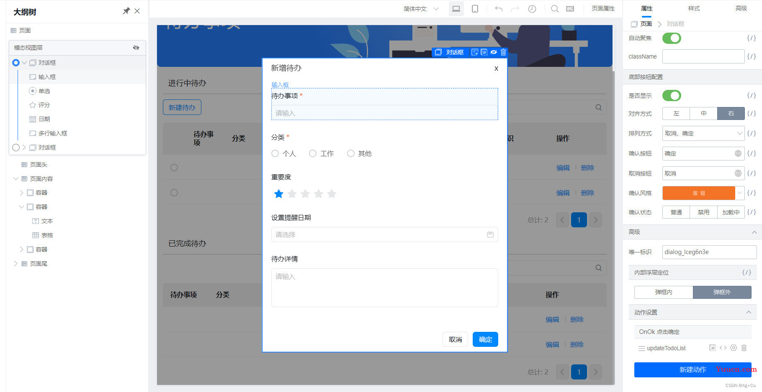Toggle modal view layer visibility

tap(136, 48)
